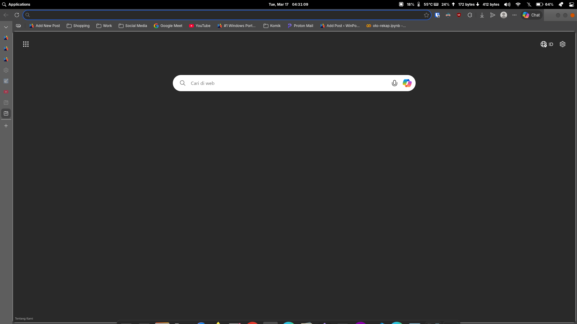Image resolution: width=577 pixels, height=324 pixels.
Task: Open the apps grid launcher icon
Action: [26, 44]
